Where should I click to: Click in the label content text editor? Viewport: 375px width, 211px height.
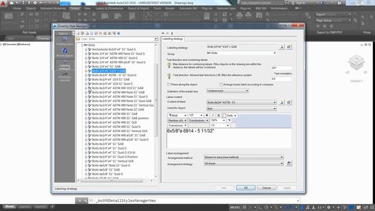(x=229, y=138)
